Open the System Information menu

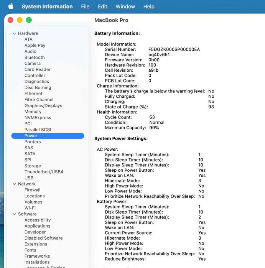click(x=47, y=7)
